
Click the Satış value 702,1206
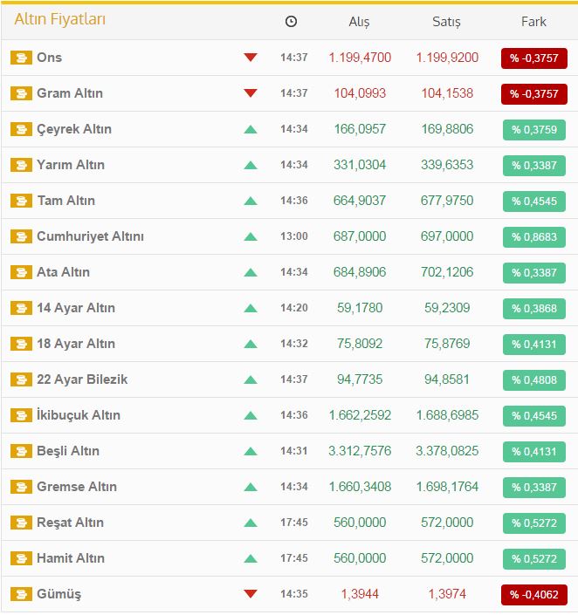(447, 272)
